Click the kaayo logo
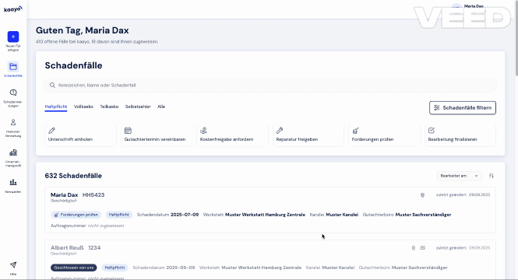Viewport: 518px width, 280px height. (13, 9)
